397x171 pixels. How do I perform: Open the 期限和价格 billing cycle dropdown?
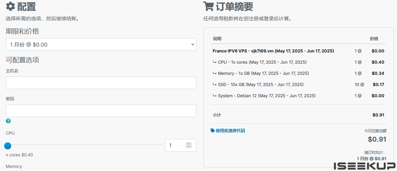point(101,44)
